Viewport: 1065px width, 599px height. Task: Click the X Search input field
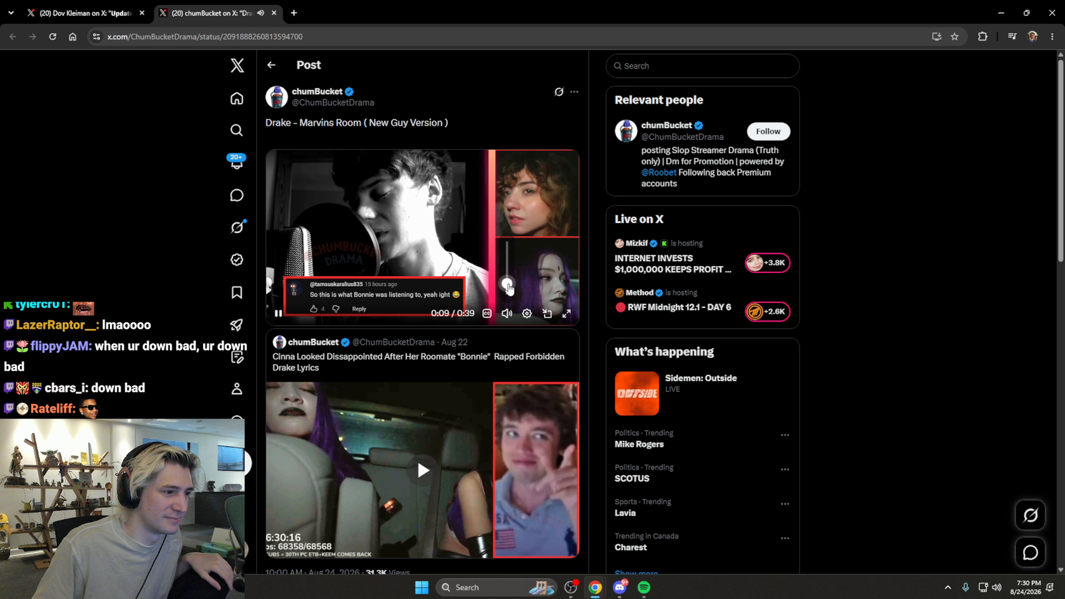pos(702,66)
